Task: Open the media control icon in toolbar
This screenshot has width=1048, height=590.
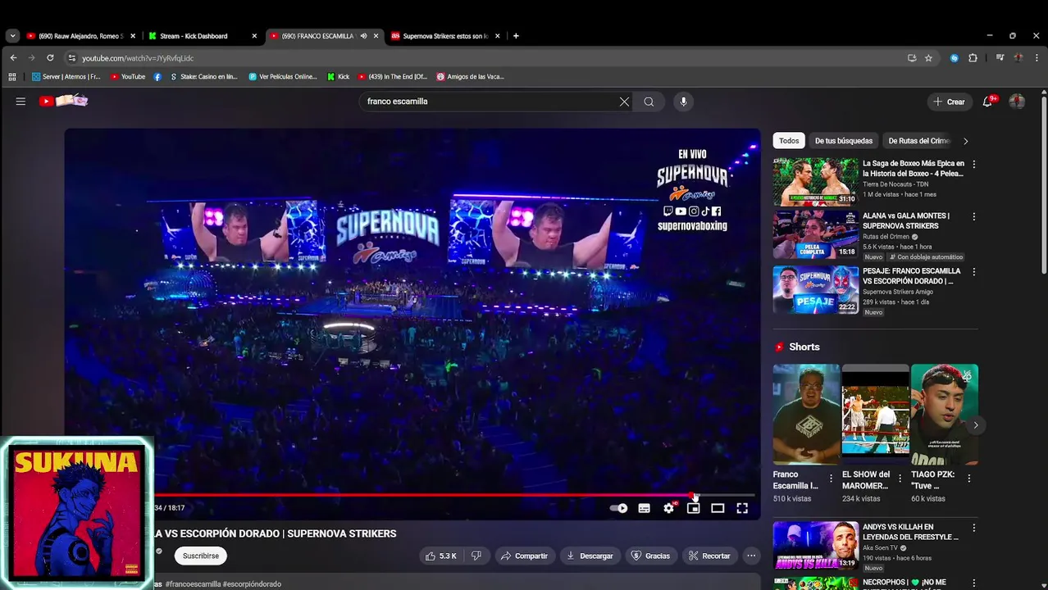Action: pyautogui.click(x=1000, y=58)
